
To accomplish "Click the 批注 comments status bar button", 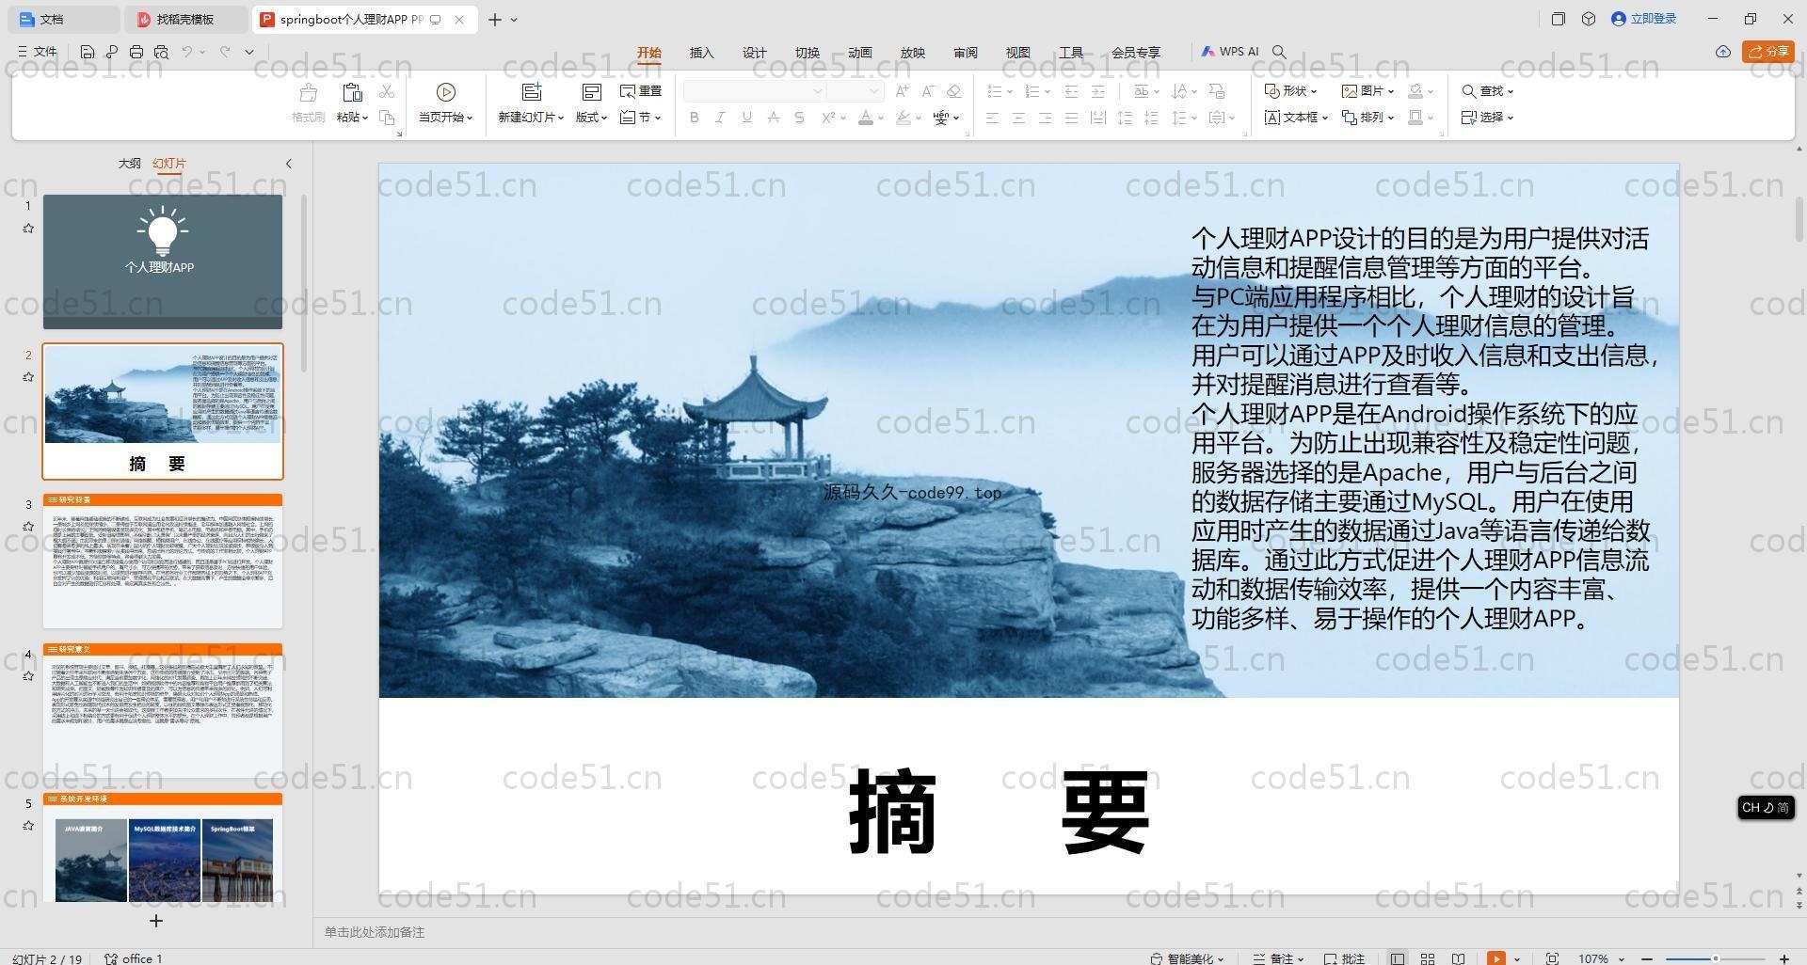I will 1345,958.
